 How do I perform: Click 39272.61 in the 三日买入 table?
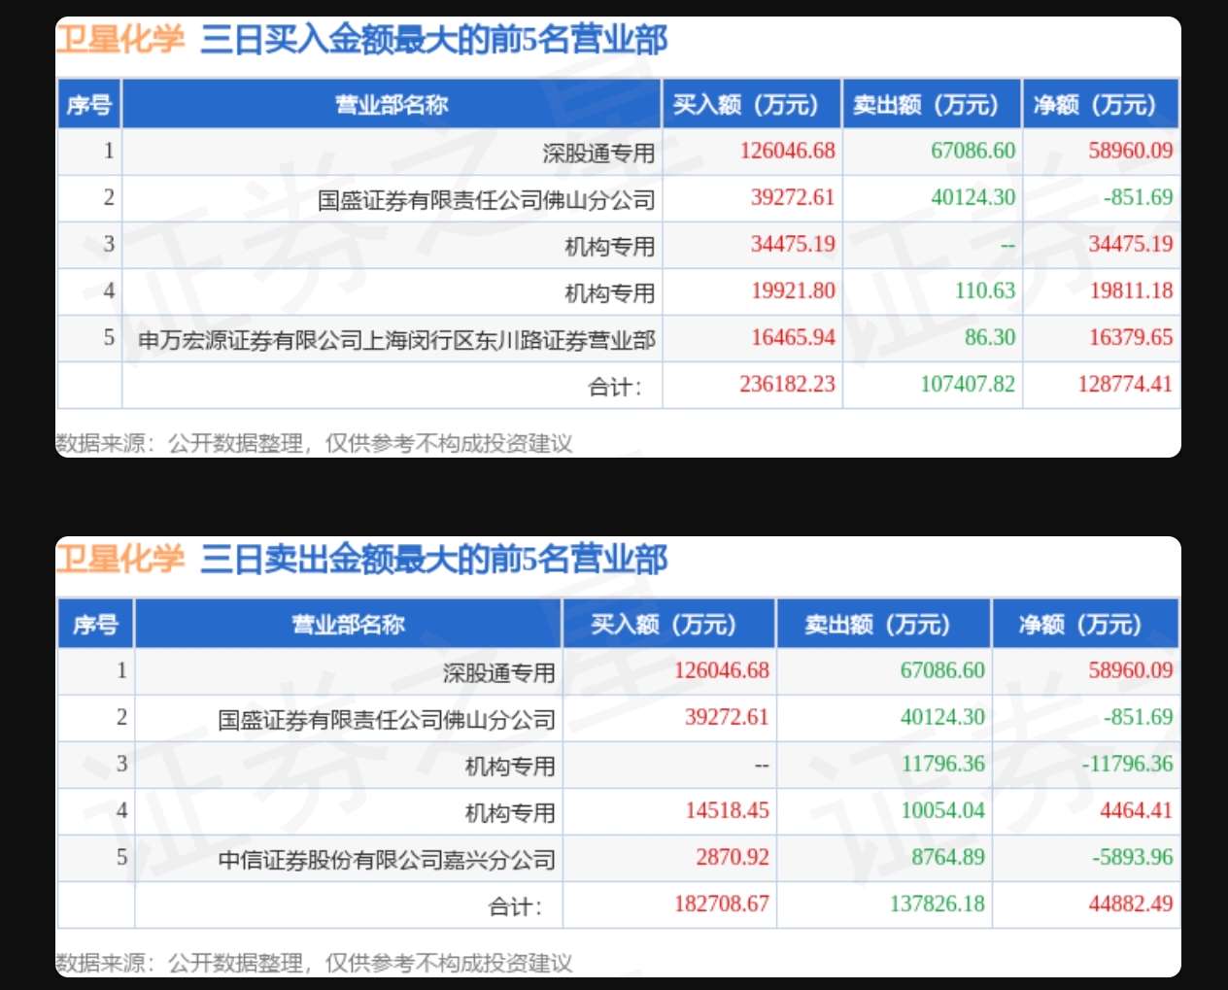(x=793, y=197)
